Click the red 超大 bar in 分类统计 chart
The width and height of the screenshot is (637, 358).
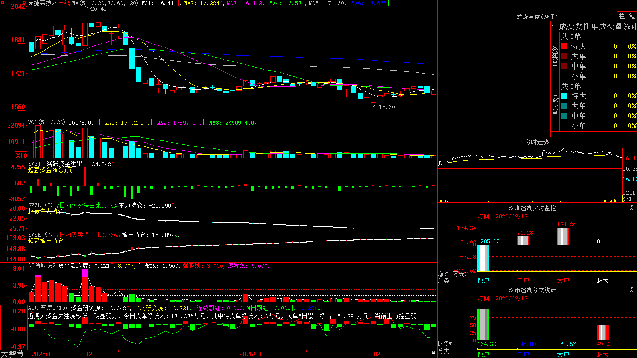coord(603,333)
